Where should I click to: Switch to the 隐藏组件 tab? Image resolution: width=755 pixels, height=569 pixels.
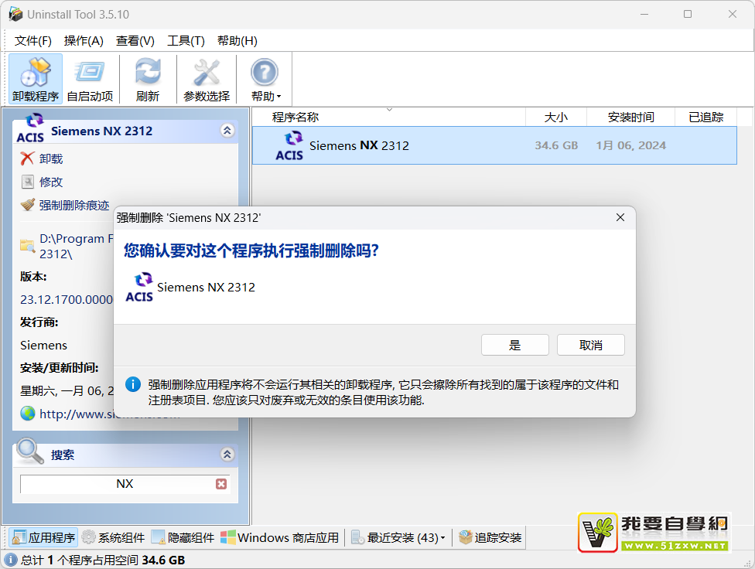click(183, 537)
